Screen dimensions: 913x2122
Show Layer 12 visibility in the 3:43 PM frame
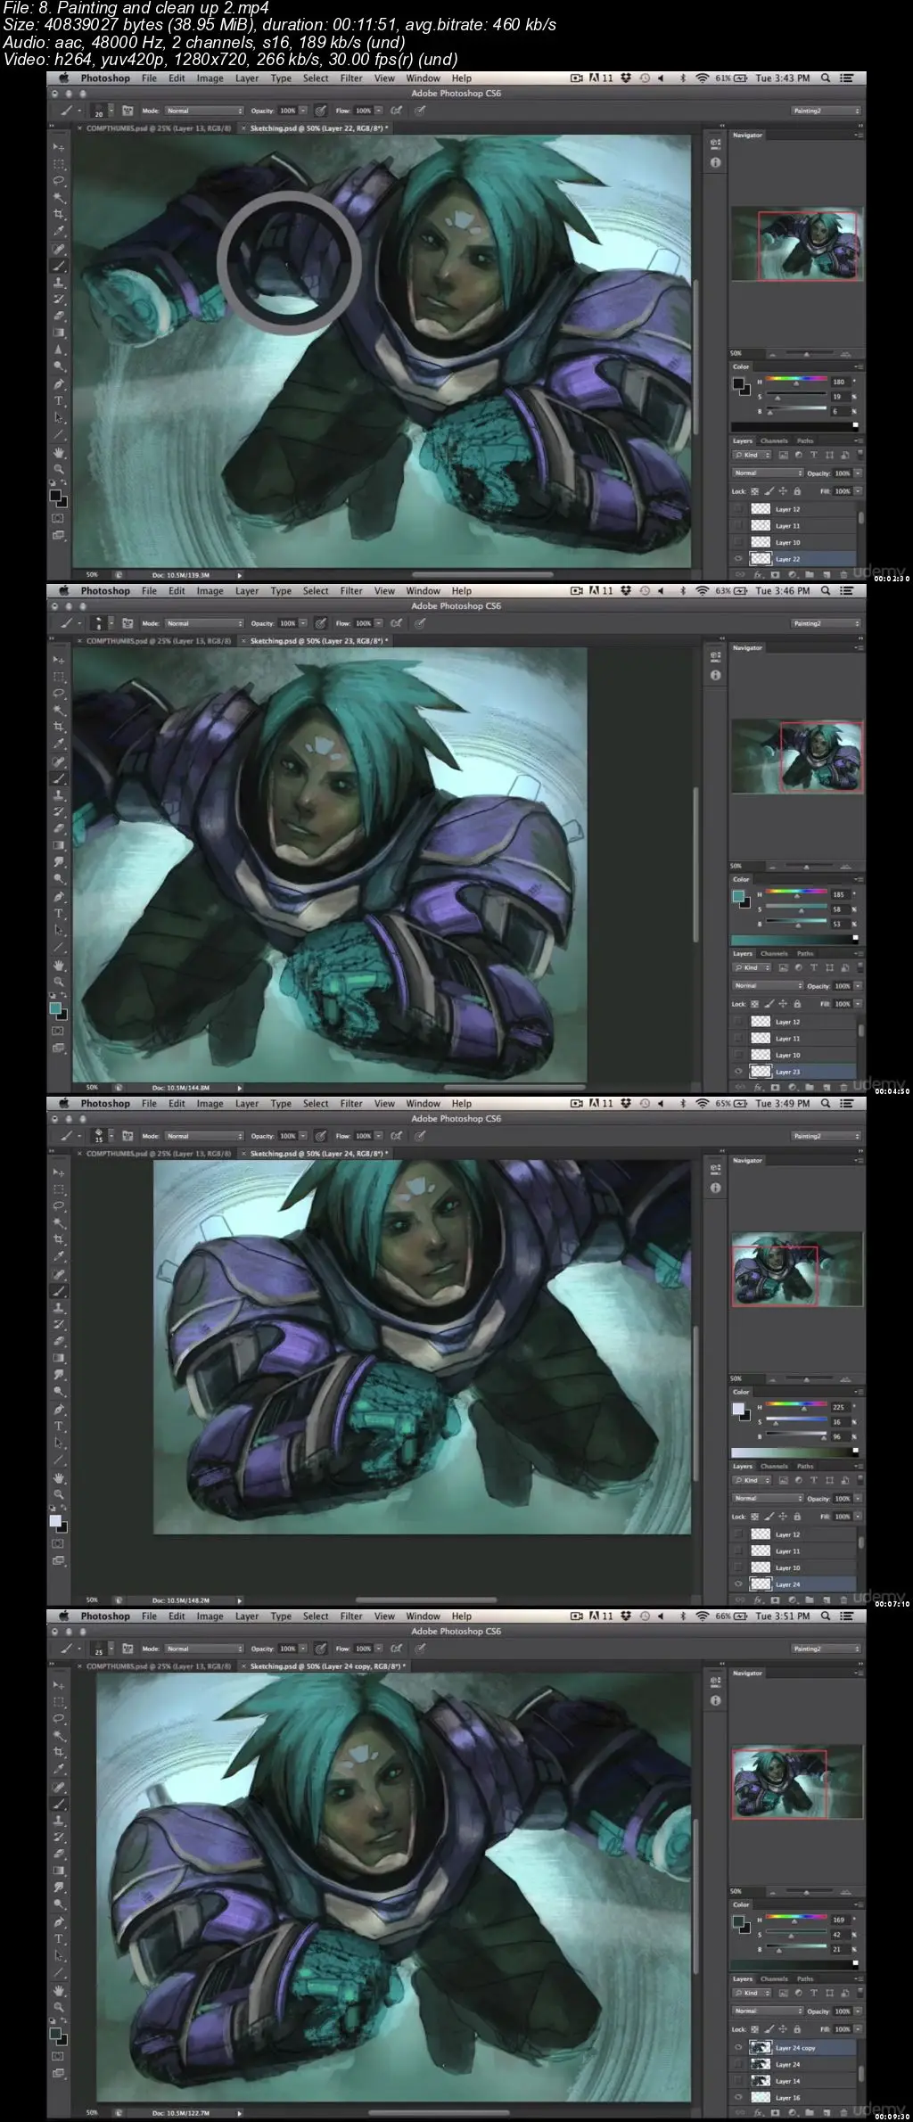(x=738, y=509)
